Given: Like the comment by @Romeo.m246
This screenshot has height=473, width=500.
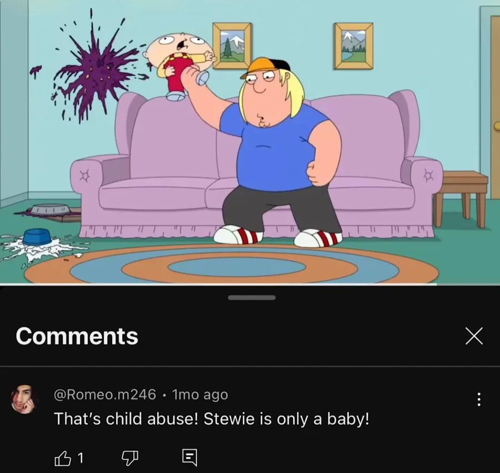Looking at the screenshot, I should click(x=63, y=459).
